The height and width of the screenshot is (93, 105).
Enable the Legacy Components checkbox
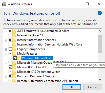tap(10, 49)
